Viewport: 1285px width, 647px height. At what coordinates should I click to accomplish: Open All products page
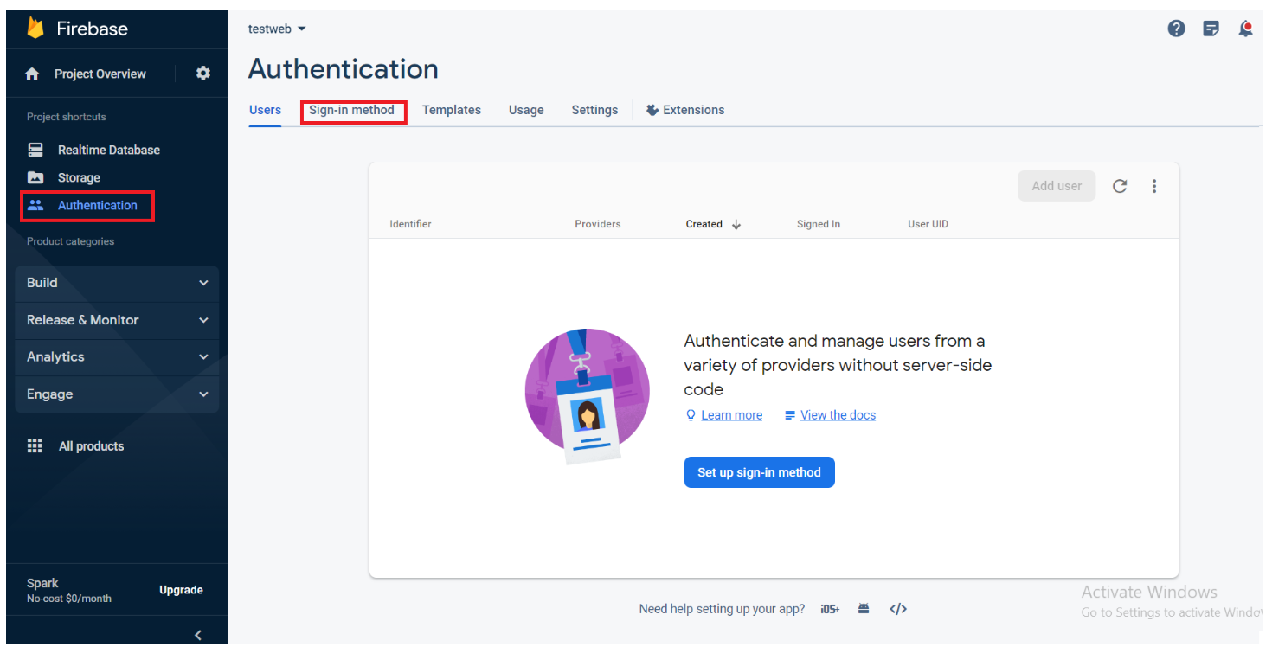[x=91, y=446]
